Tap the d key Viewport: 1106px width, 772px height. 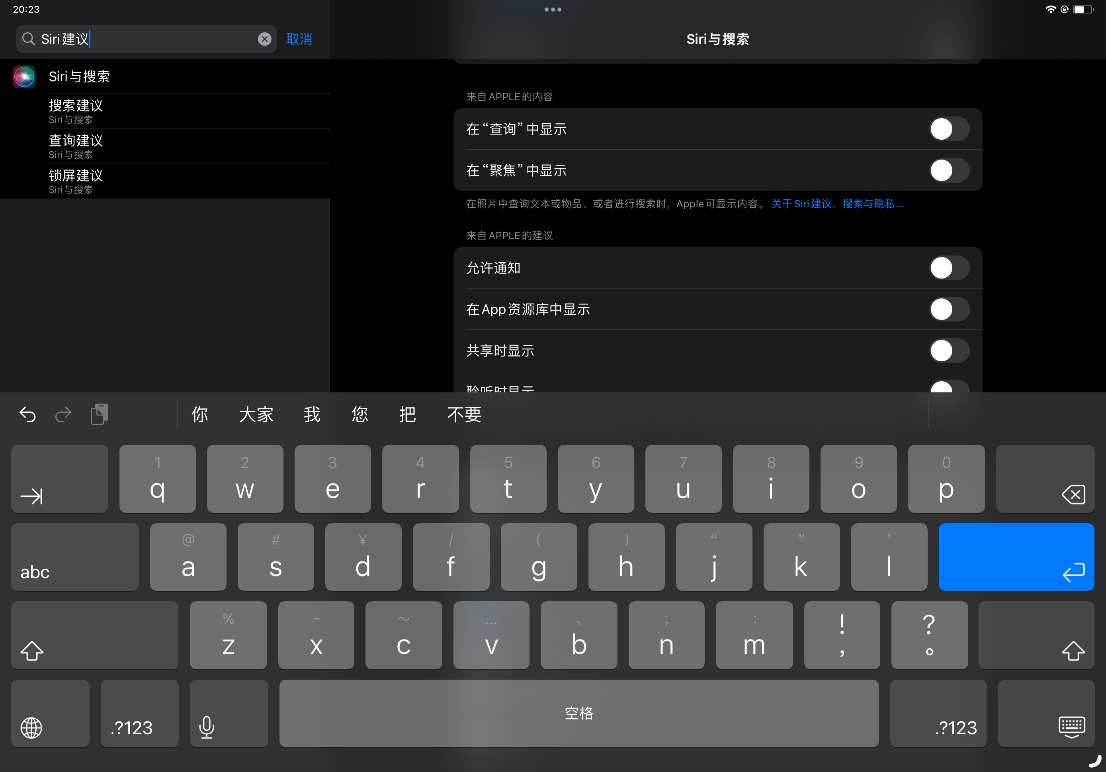pyautogui.click(x=363, y=557)
